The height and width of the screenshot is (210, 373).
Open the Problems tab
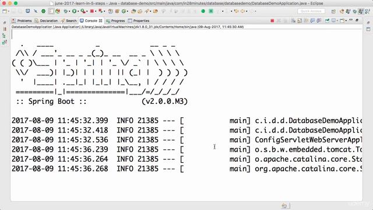point(22,21)
